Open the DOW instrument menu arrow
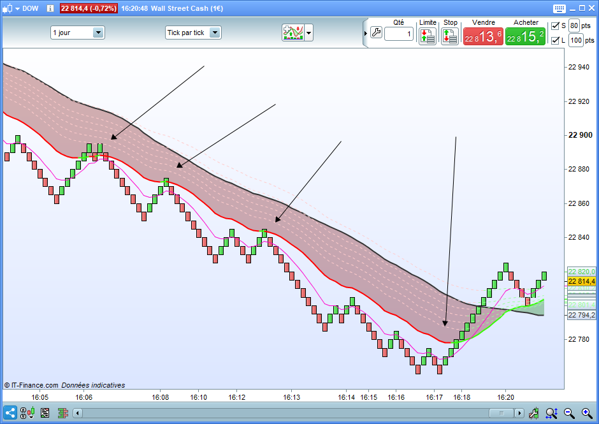 [17, 9]
